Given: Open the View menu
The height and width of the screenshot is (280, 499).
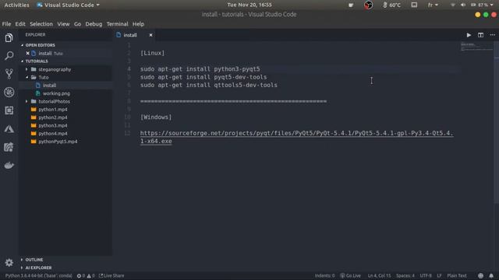Looking at the screenshot, I should (x=63, y=24).
